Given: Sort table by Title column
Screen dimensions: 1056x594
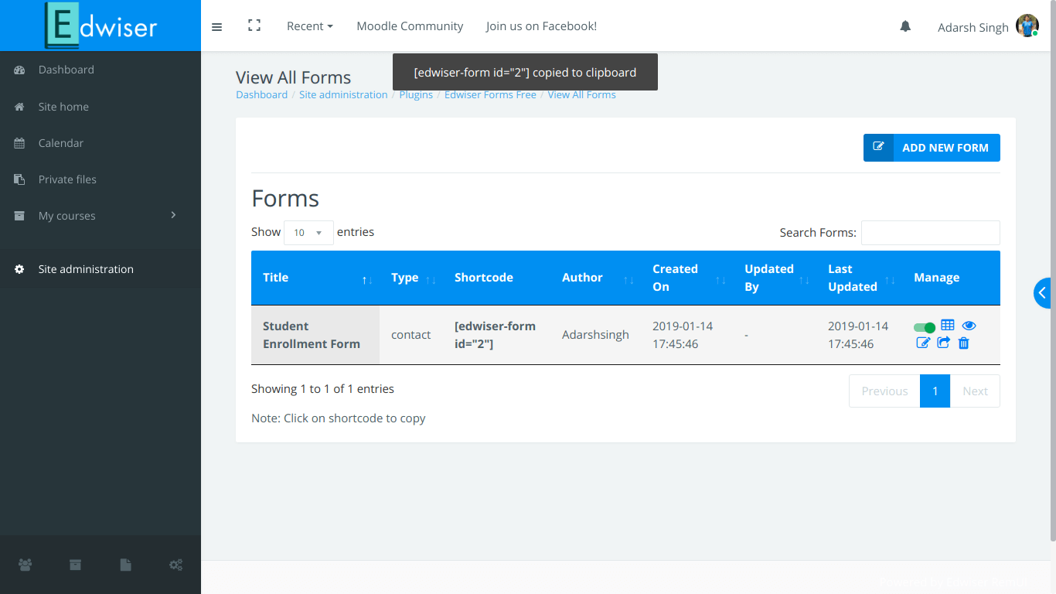Looking at the screenshot, I should (315, 278).
